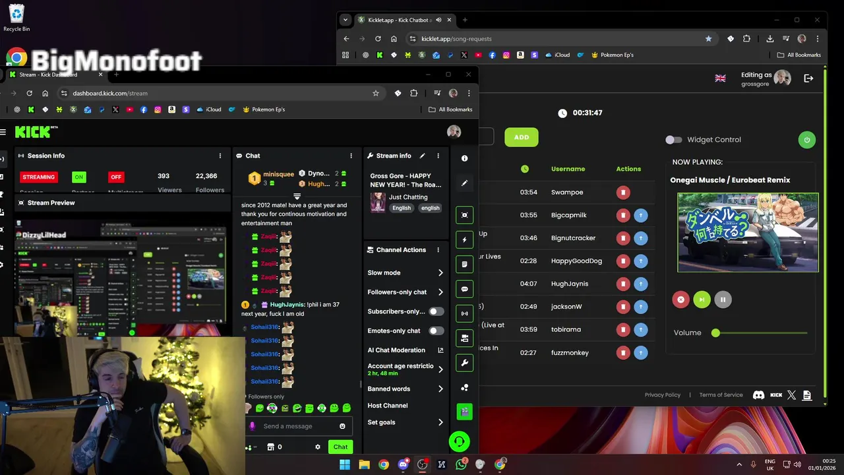Open WhatsApp from taskbar
This screenshot has height=475, width=844.
(461, 464)
